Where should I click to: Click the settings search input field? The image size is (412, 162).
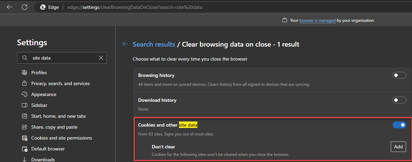click(x=63, y=58)
